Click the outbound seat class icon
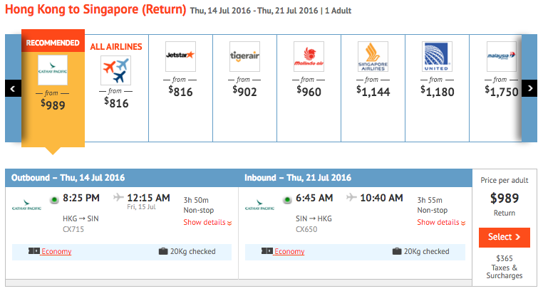The height and width of the screenshot is (291, 543). 34,251
